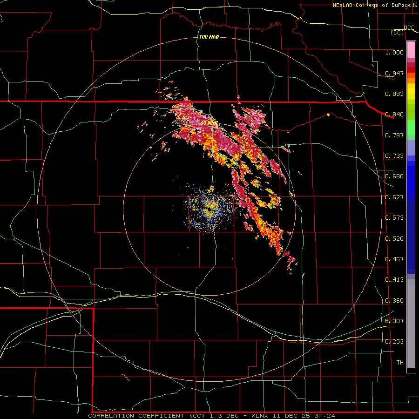Click the 0.733 scale value
Viewport: 419px width, 419px height.
pos(394,156)
